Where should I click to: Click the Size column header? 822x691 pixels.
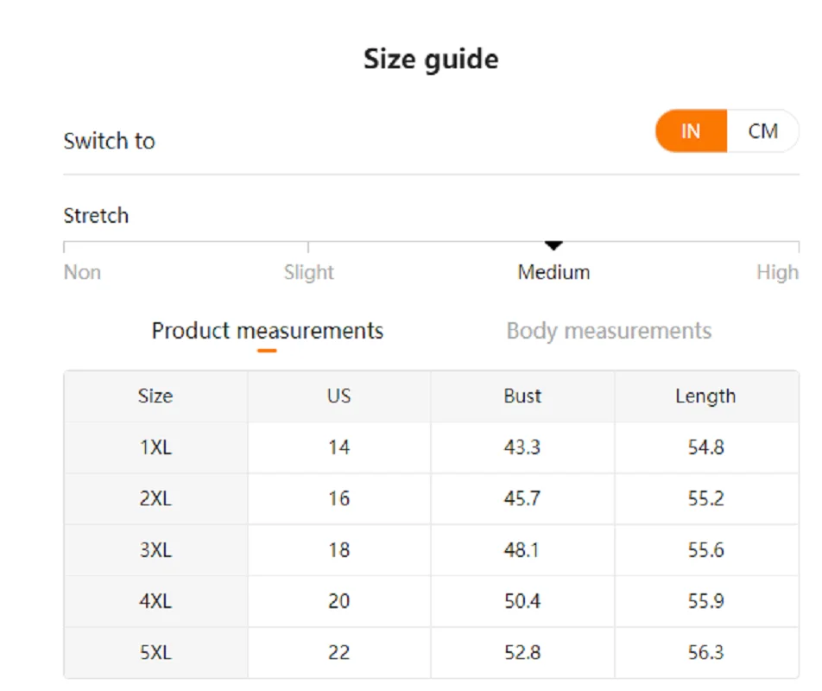(x=155, y=396)
